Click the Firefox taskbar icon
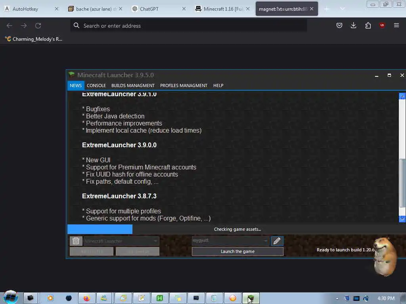This screenshot has width=406, height=304. [x=86, y=298]
